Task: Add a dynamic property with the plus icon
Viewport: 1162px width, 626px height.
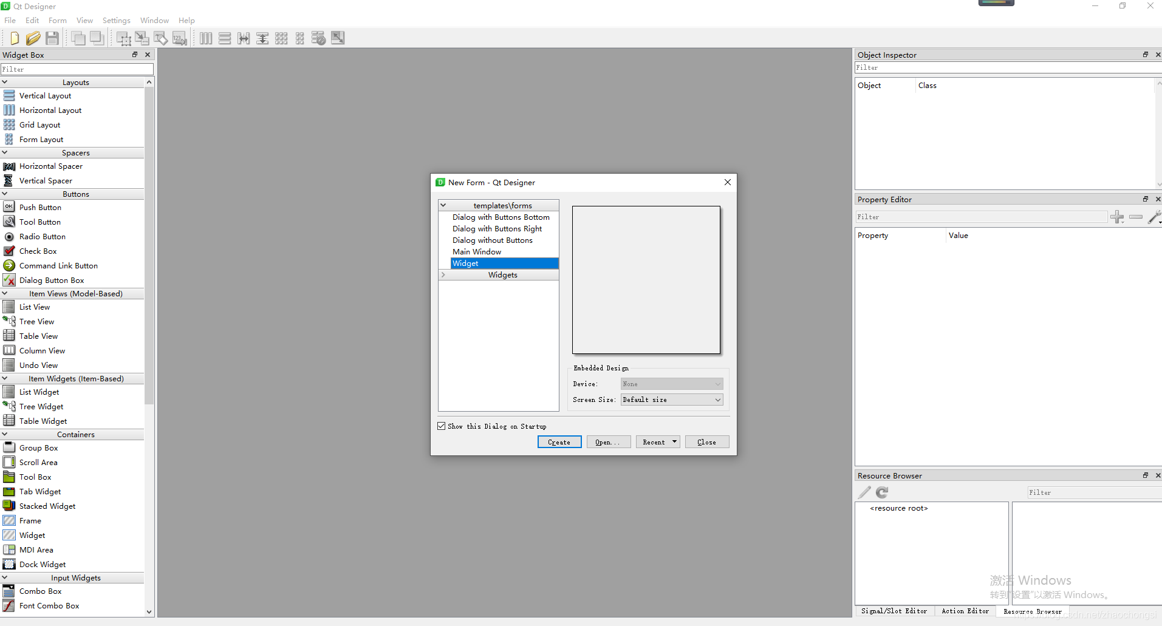Action: coord(1118,217)
